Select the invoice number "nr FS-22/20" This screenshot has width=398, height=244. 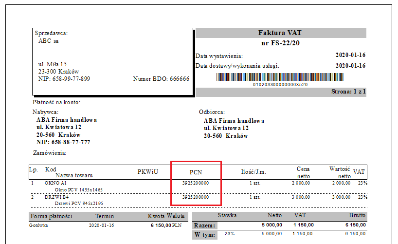(280, 43)
